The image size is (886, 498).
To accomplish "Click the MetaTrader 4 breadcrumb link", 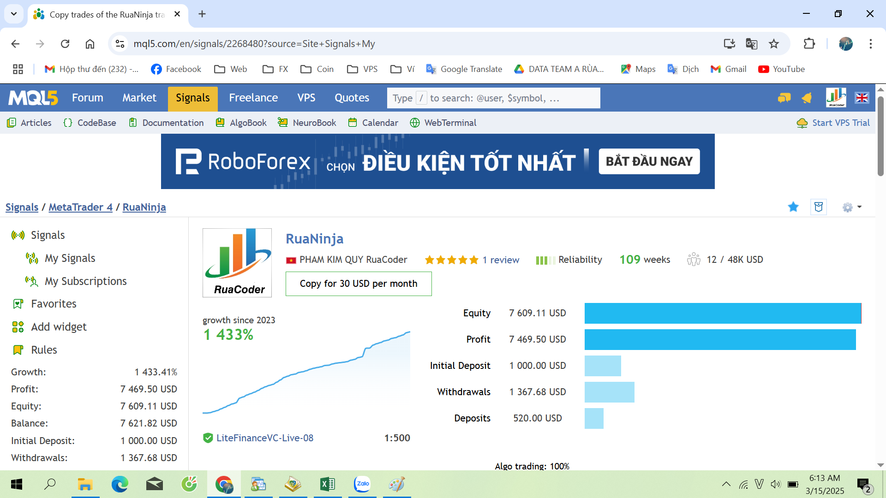I will coord(81,207).
